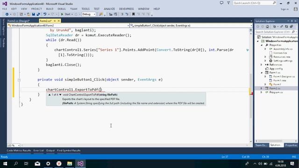The width and height of the screenshot is (299, 168).
Task: Click the comment out lines icon
Action: click(122, 14)
